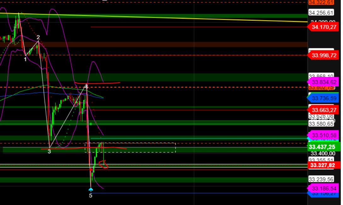343x205 pixels.
Task: Select the Elliott wave label 4
Action: [x=86, y=86]
